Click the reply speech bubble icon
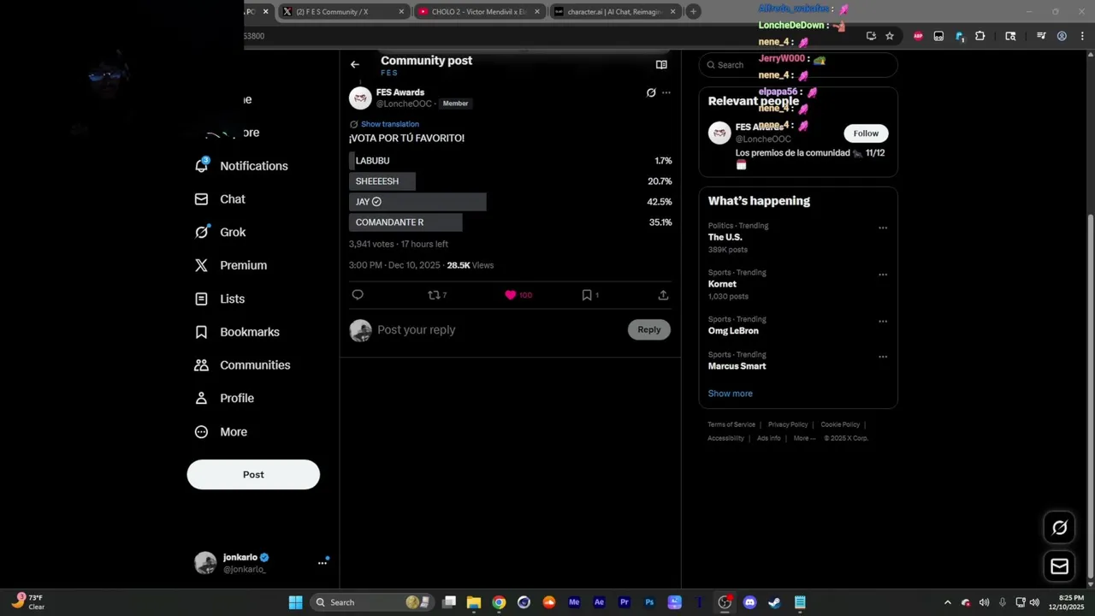The height and width of the screenshot is (616, 1095). tap(358, 294)
